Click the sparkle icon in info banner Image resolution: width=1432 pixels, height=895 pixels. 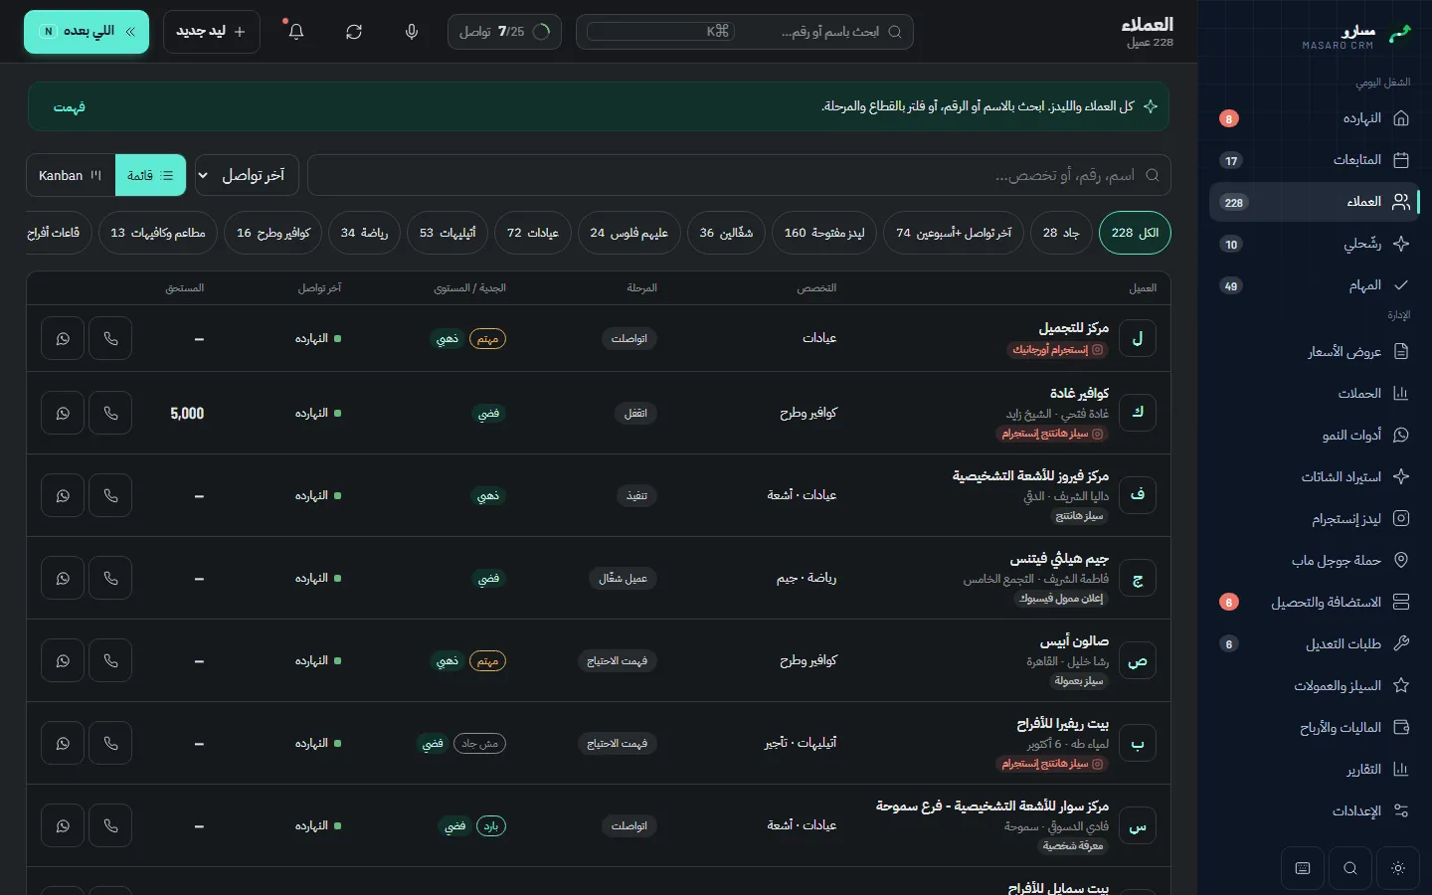click(x=1151, y=106)
